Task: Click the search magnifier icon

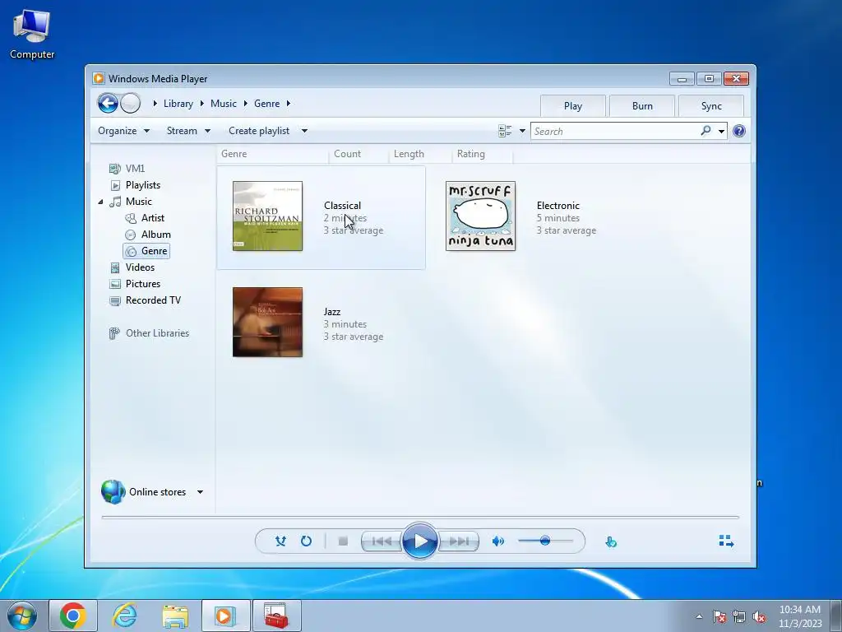Action: coord(706,130)
